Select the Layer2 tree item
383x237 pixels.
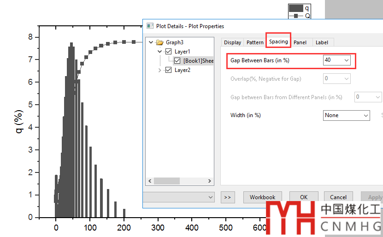click(x=182, y=70)
